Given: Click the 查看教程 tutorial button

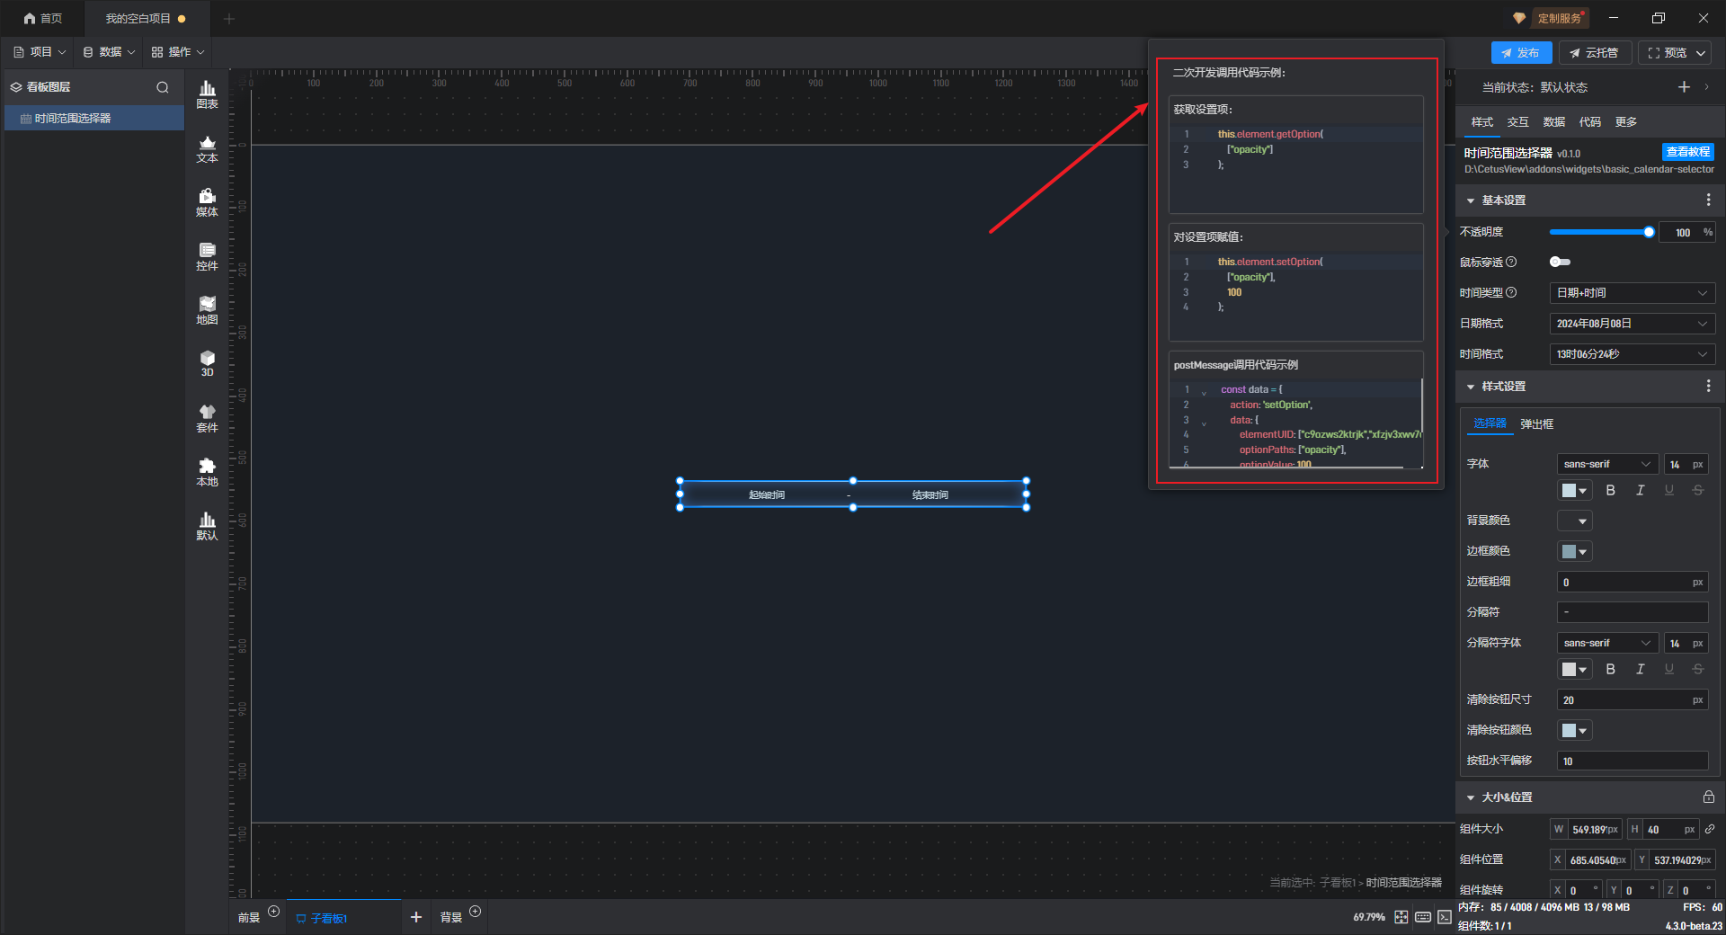Looking at the screenshot, I should pos(1687,152).
